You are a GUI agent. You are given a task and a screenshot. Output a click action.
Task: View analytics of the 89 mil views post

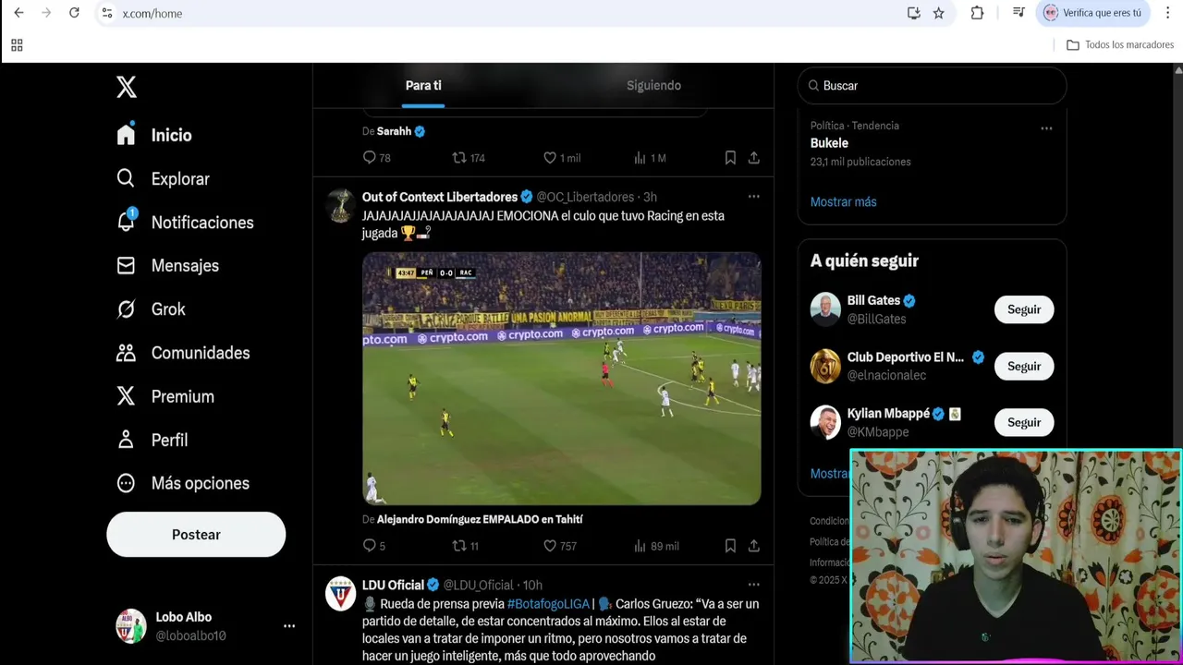pyautogui.click(x=655, y=546)
